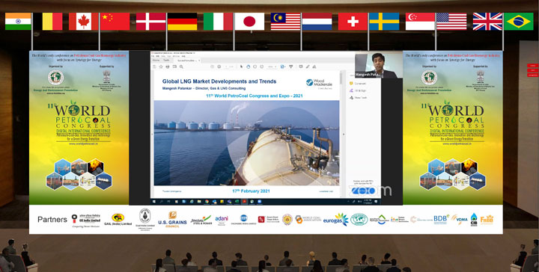Click the print icon in PDF toolbar
539x272 pixels.
(168, 67)
